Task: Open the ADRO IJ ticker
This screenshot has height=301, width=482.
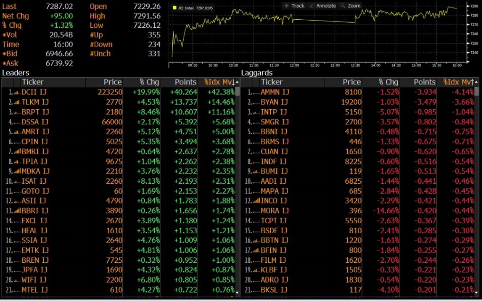Action: coord(274,280)
